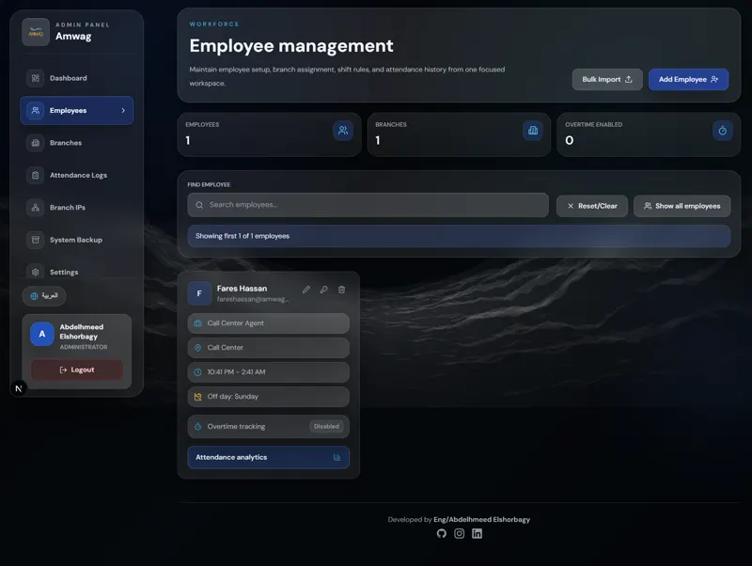
Task: Click Fares Hassan avatar F
Action: tap(199, 293)
